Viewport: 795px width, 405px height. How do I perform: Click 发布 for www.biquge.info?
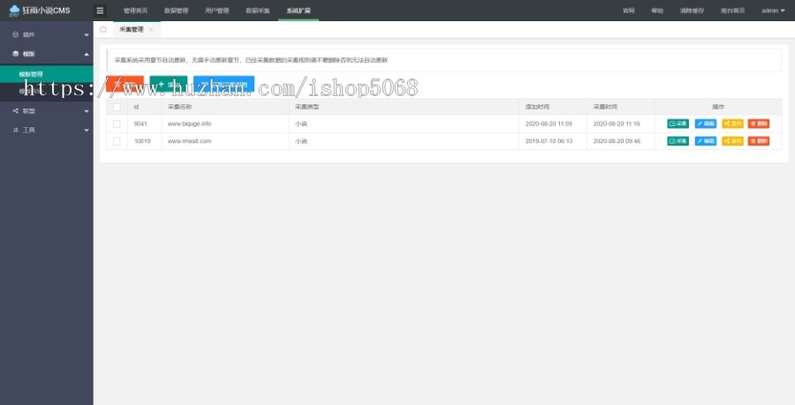pyautogui.click(x=732, y=124)
